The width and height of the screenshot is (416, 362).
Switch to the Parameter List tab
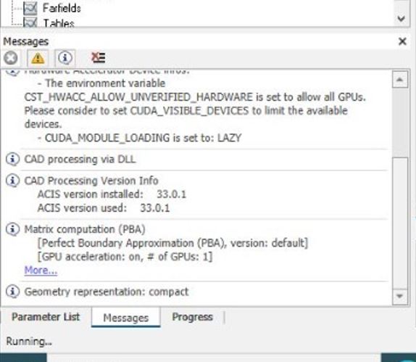click(x=46, y=317)
